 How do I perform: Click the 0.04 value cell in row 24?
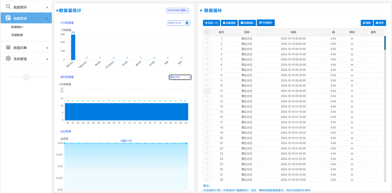coord(333,159)
